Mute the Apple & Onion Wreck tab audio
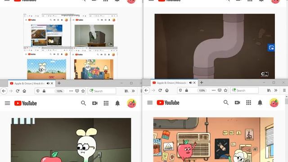Image resolution: width=288 pixels, height=162 pixels. click(48, 83)
